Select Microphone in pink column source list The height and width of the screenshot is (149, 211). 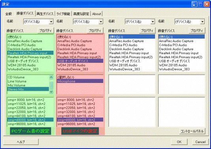point(80,81)
